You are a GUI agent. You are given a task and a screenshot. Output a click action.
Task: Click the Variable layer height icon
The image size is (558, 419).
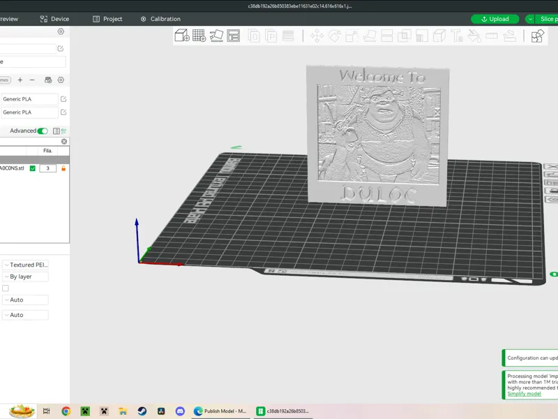[288, 36]
